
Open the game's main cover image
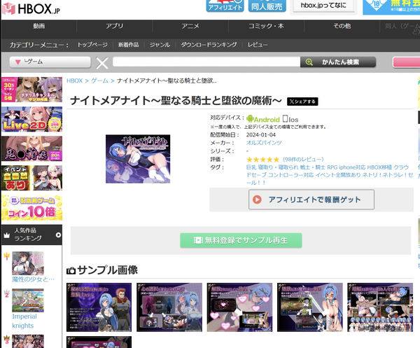click(x=138, y=159)
